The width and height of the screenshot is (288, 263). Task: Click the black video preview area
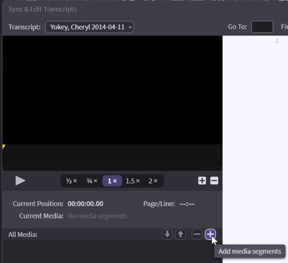click(113, 90)
